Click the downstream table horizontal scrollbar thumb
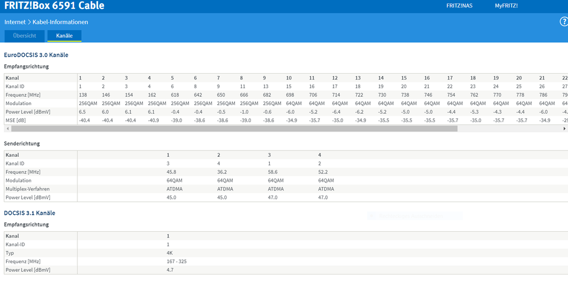This screenshot has width=568, height=283. click(234, 128)
